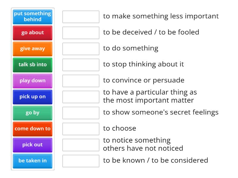
Task: Click the 'go about' phrase tile
Action: point(32,33)
